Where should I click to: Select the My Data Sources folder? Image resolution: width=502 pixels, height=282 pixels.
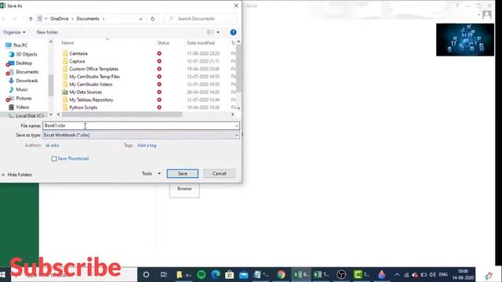pyautogui.click(x=85, y=92)
